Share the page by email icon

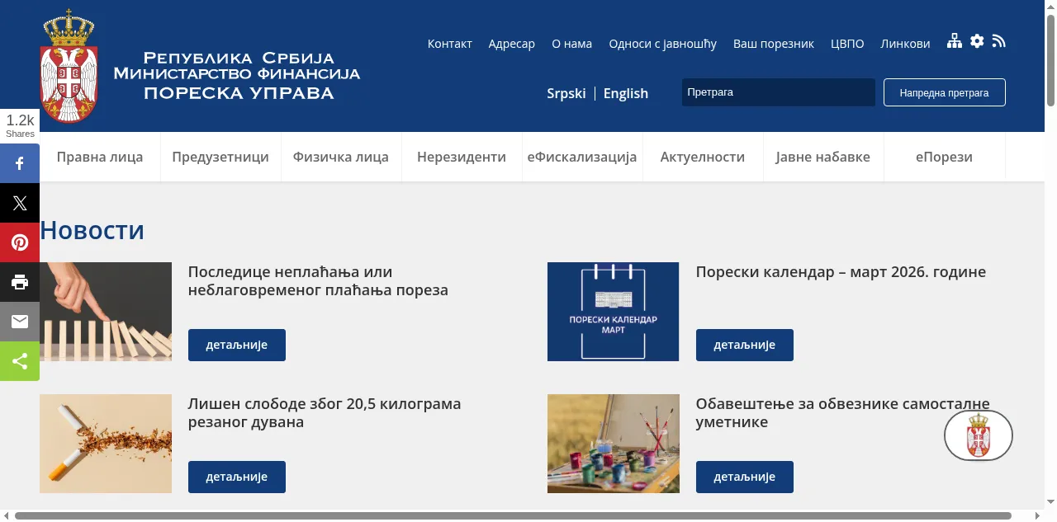point(20,322)
